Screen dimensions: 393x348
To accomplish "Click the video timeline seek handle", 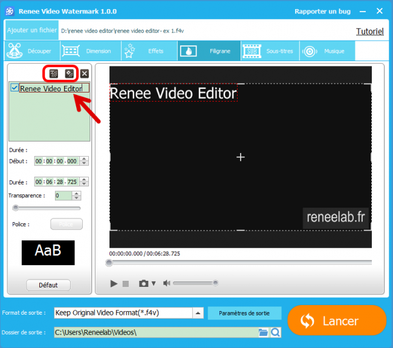I will pos(109,263).
